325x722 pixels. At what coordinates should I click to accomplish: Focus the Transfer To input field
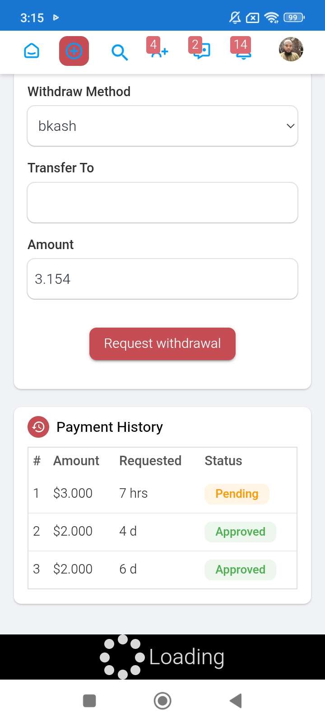point(162,203)
